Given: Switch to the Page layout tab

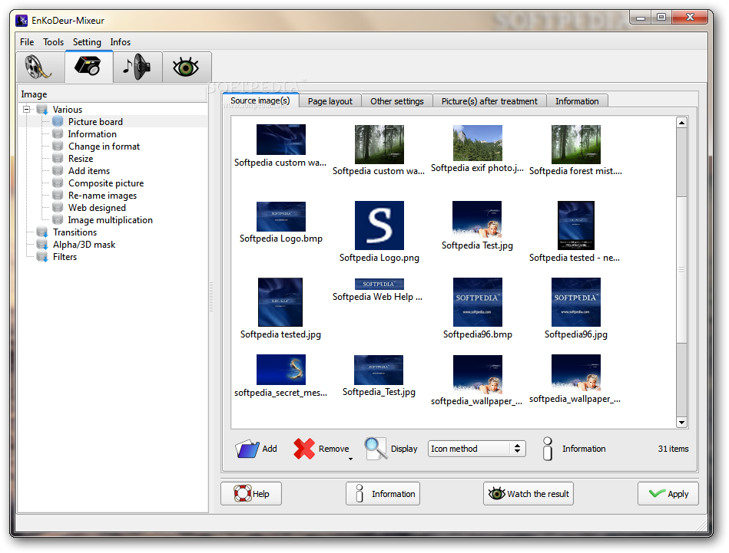Looking at the screenshot, I should tap(330, 101).
